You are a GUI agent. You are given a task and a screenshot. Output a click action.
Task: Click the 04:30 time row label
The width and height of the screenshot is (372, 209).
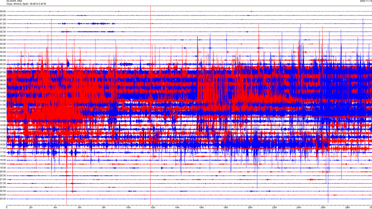(x=3, y=48)
